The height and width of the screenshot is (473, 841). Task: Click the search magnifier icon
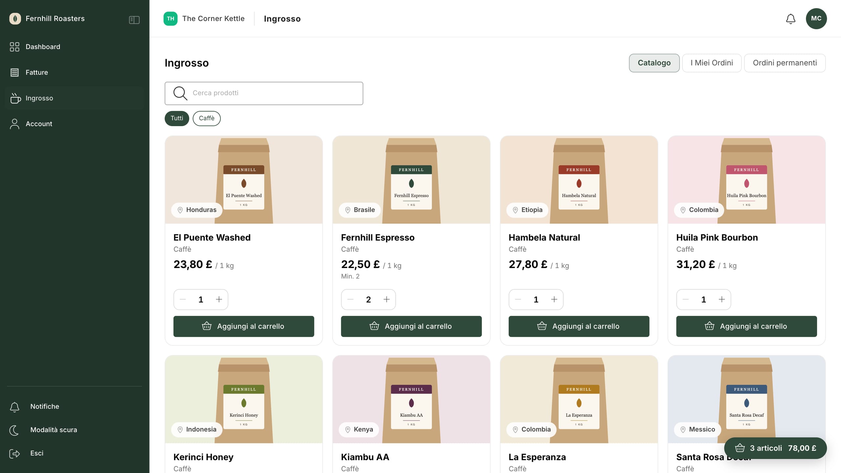coord(180,93)
